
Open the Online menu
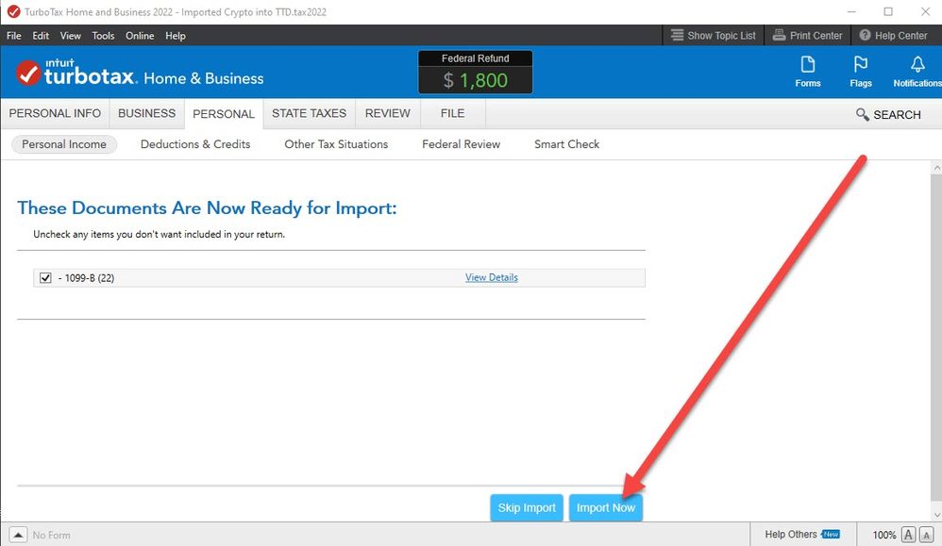pos(140,36)
